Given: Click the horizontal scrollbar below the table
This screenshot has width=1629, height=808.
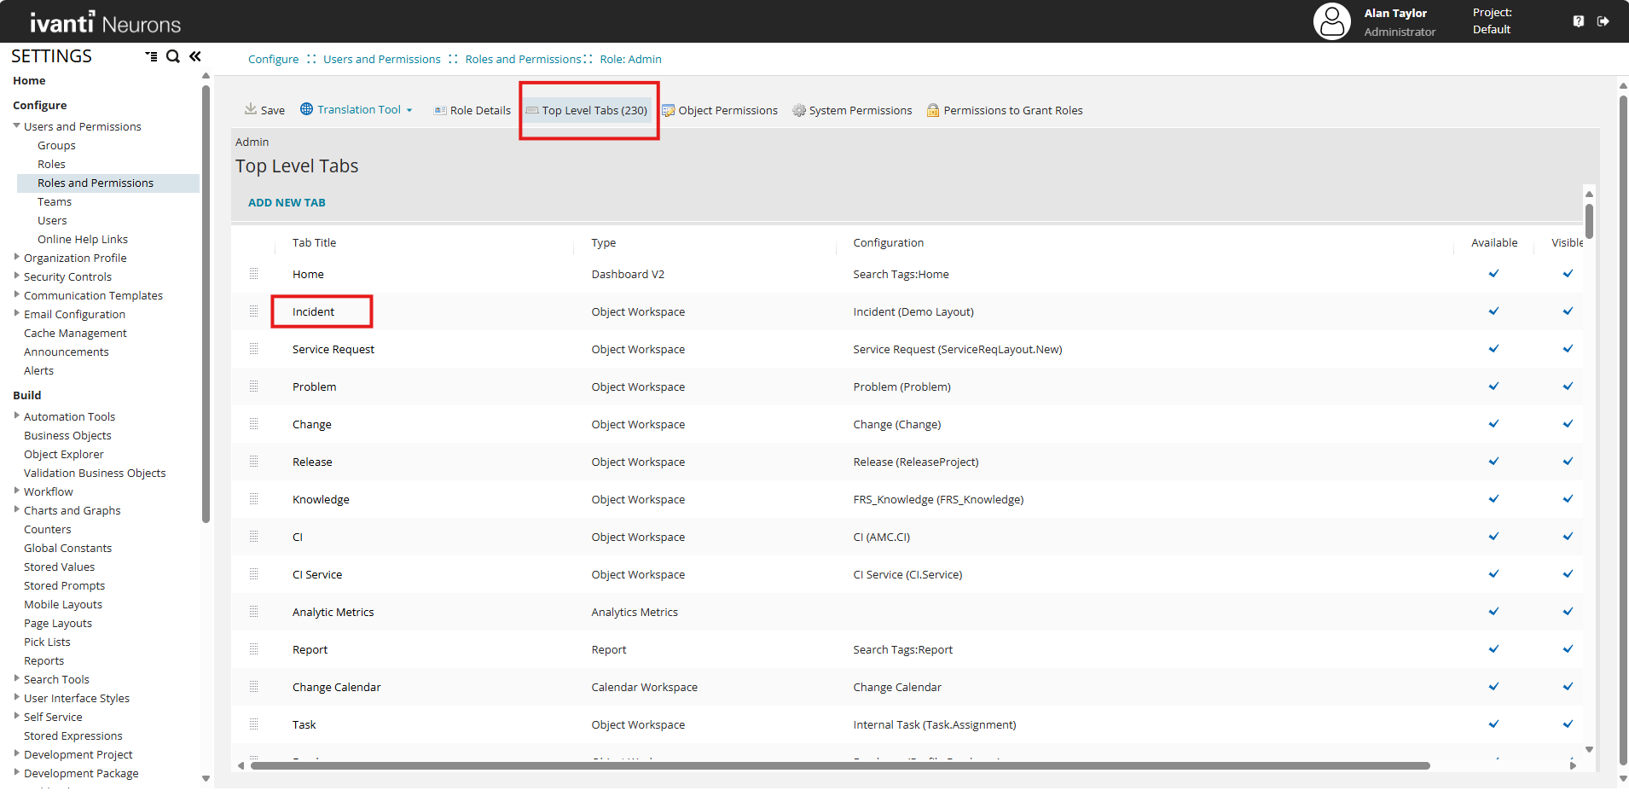Looking at the screenshot, I should (839, 765).
